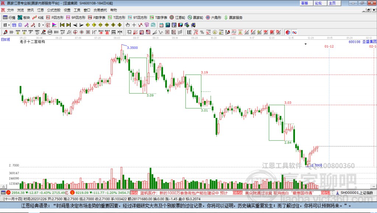Open the 窗口 menu
The height and width of the screenshot is (213, 377).
[87, 10]
